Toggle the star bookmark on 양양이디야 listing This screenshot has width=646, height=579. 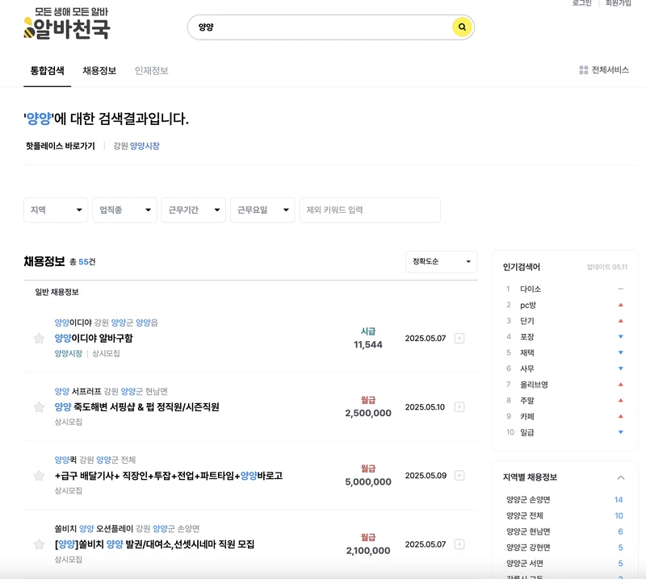(x=38, y=338)
